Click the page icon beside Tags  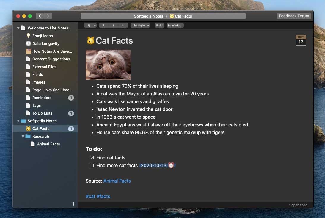[x=28, y=106]
